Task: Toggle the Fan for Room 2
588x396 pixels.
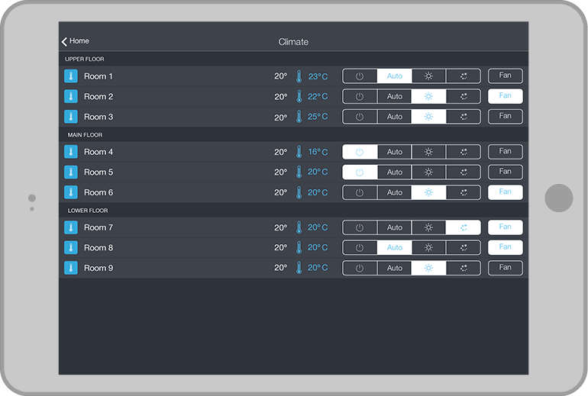Action: point(505,96)
